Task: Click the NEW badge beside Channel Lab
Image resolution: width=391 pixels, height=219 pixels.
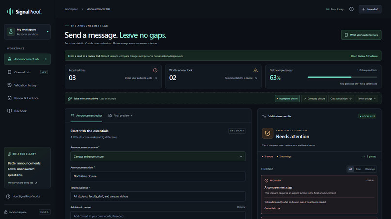Action: pos(44,72)
